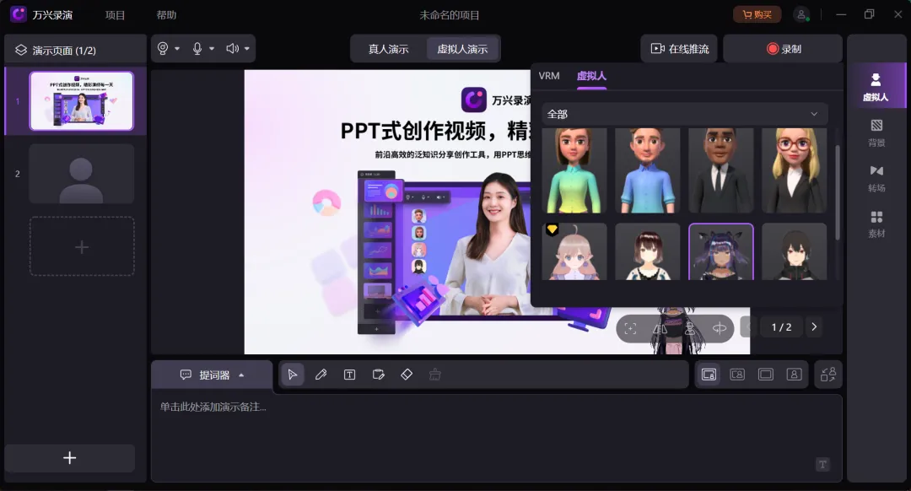Click the clear annotations broom icon
This screenshot has height=491, width=911.
435,375
